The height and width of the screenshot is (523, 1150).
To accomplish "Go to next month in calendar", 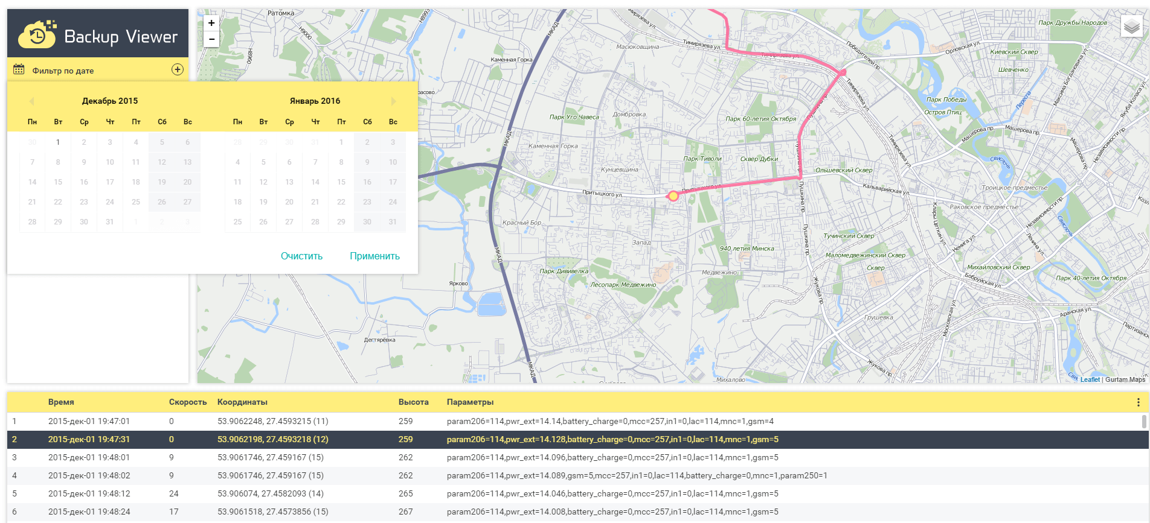I will (393, 101).
